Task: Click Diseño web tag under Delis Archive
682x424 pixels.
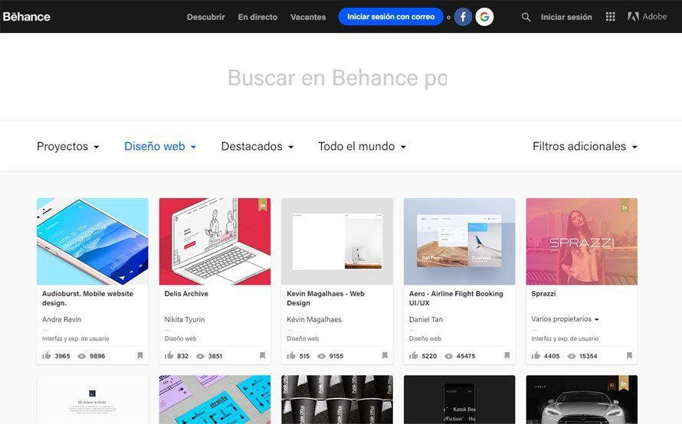Action: point(181,338)
